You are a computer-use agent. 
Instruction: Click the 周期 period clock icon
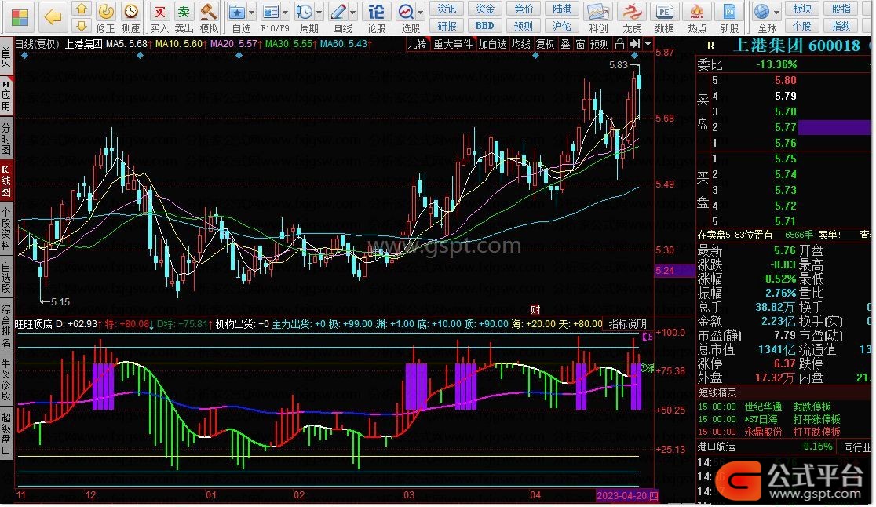coord(305,17)
